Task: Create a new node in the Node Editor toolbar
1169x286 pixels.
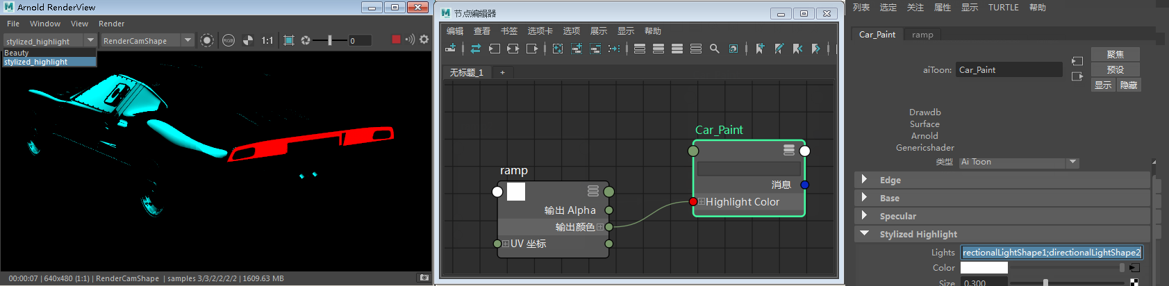Action: tap(451, 49)
